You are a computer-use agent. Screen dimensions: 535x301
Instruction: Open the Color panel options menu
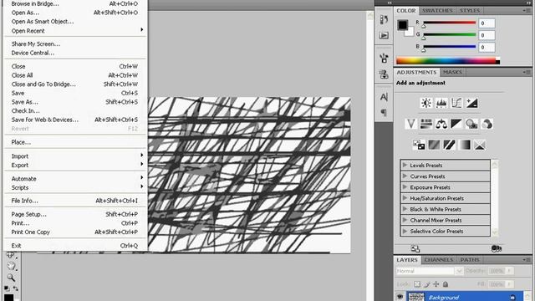(x=527, y=11)
